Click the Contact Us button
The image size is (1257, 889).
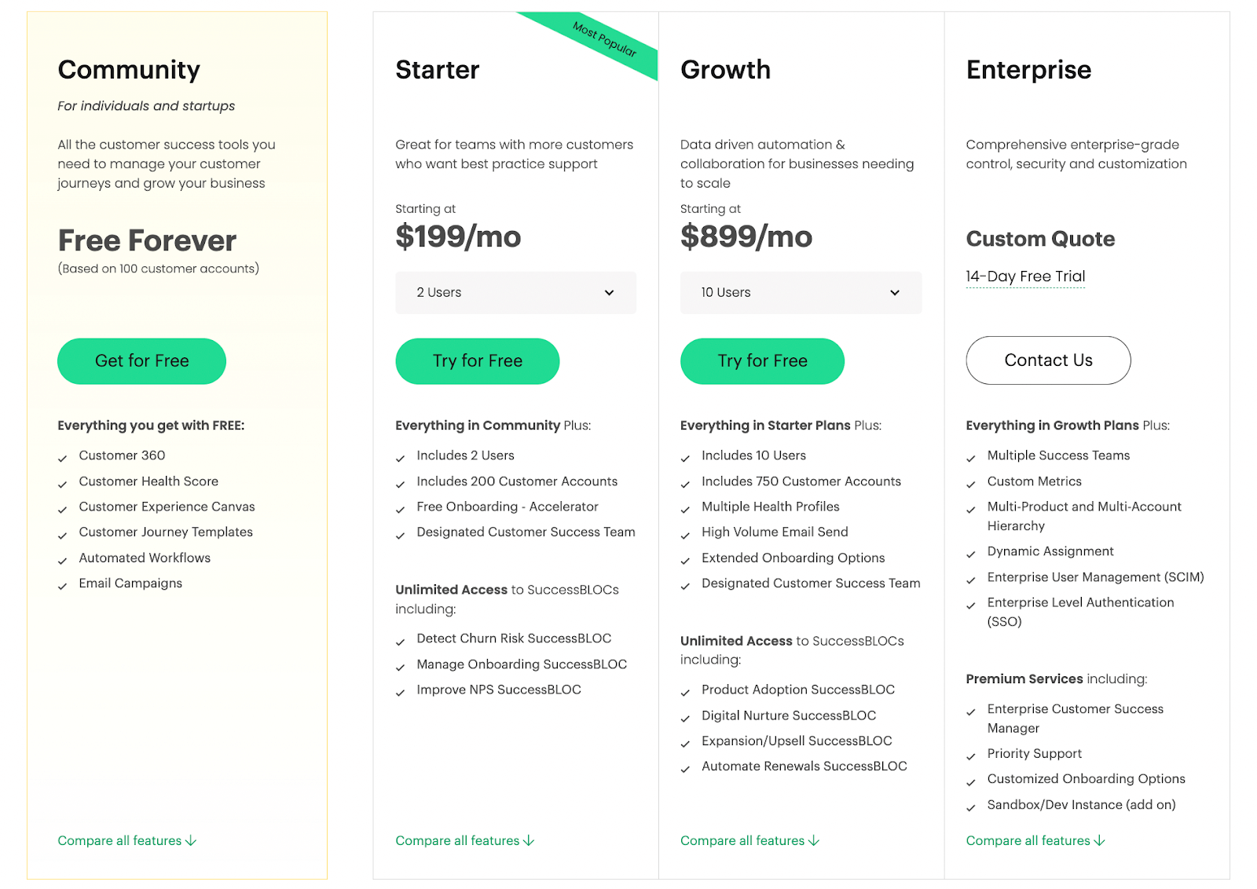coord(1048,360)
